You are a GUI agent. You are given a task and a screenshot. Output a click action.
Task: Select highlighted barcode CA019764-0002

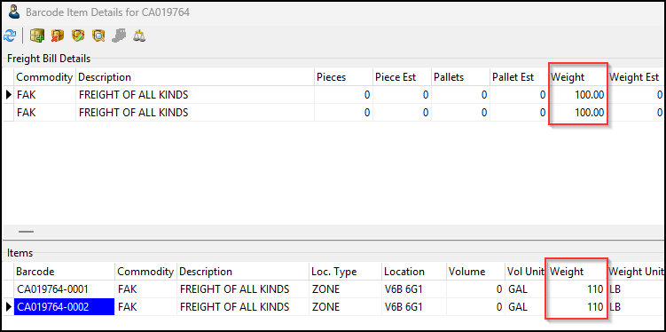(x=65, y=306)
